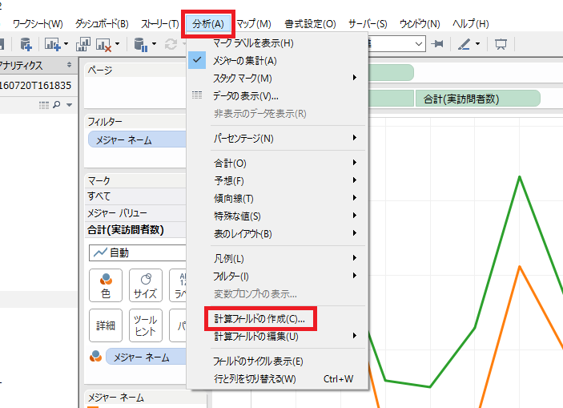
Task: Select すべて in the Marks card
Action: [x=135, y=196]
